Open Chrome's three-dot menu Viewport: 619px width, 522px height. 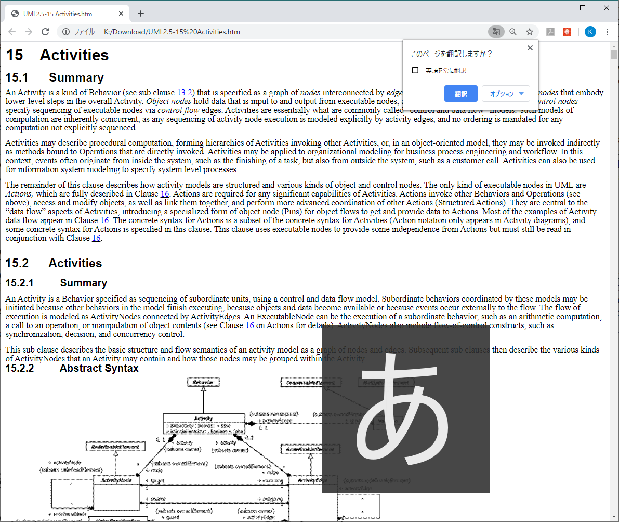click(x=607, y=32)
